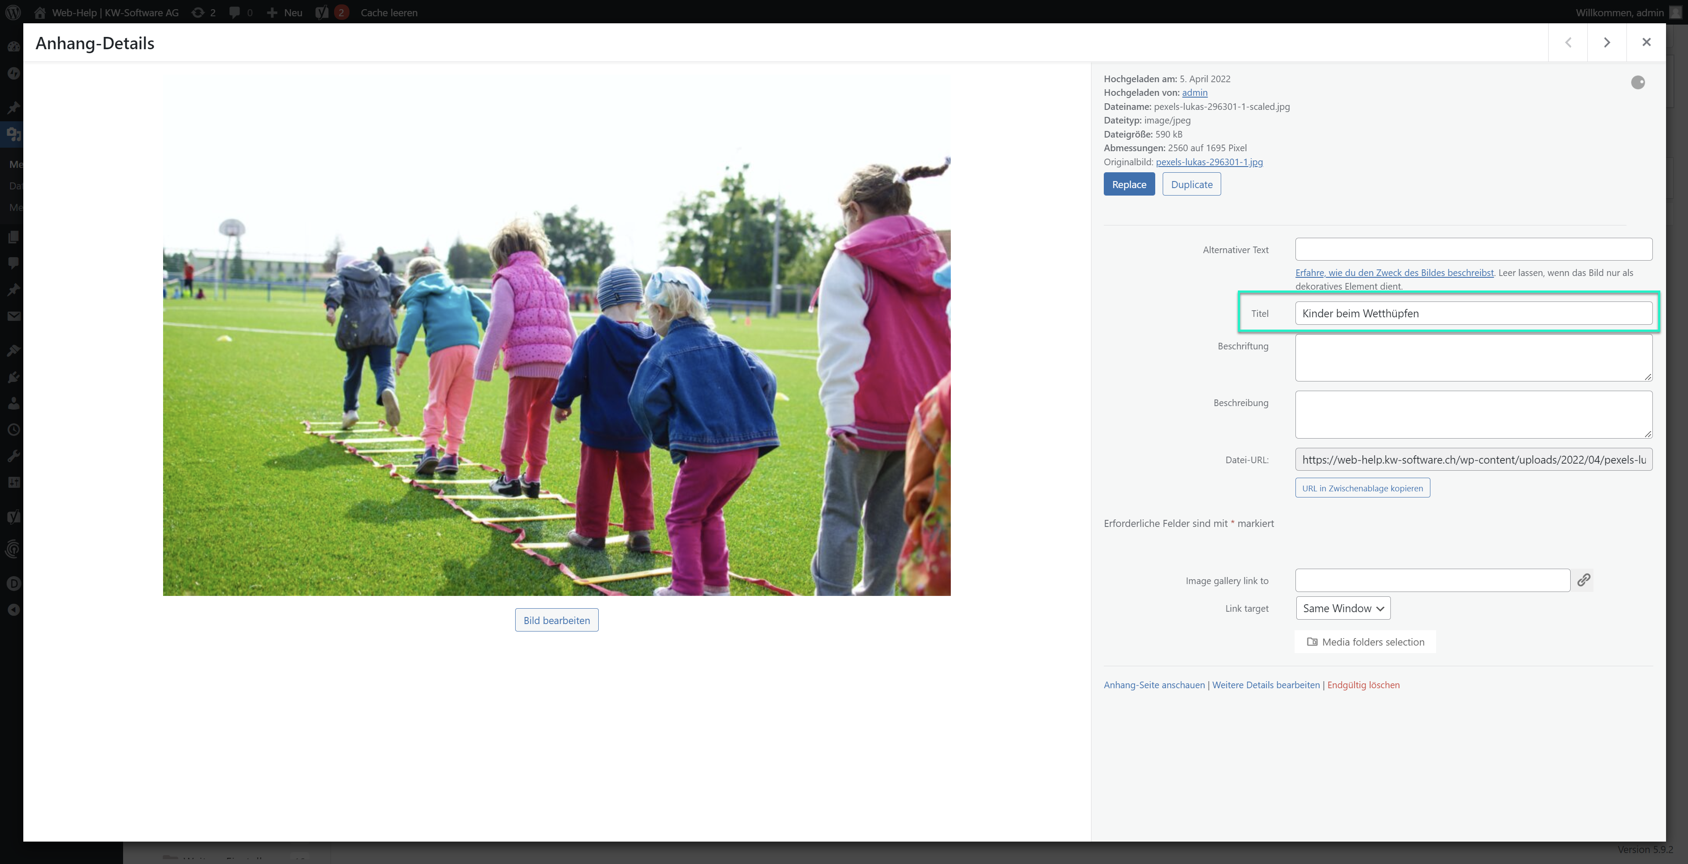Click URL in Zwischenablage kopieren button
Screen dimensions: 1688x864
[1362, 488]
